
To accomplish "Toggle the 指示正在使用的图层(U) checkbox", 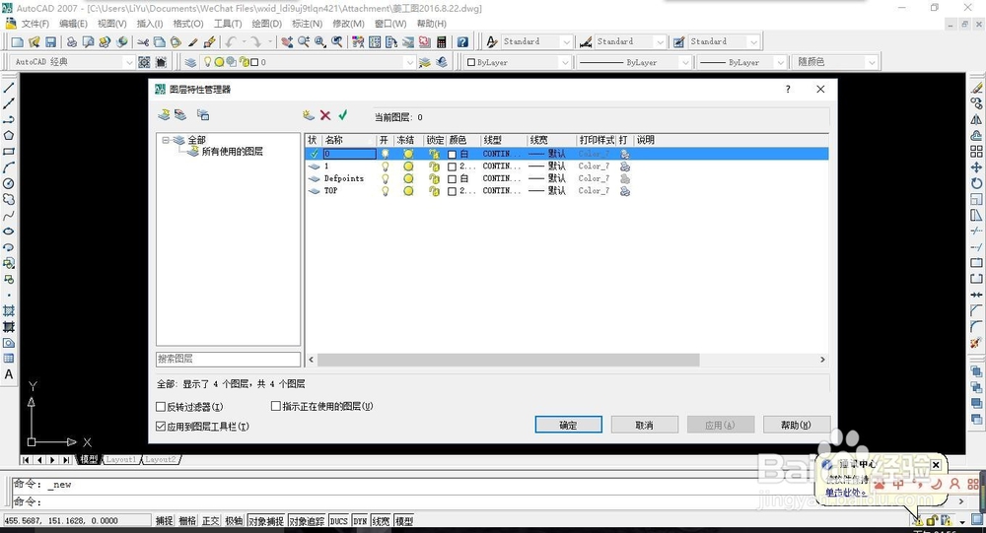I will 275,406.
